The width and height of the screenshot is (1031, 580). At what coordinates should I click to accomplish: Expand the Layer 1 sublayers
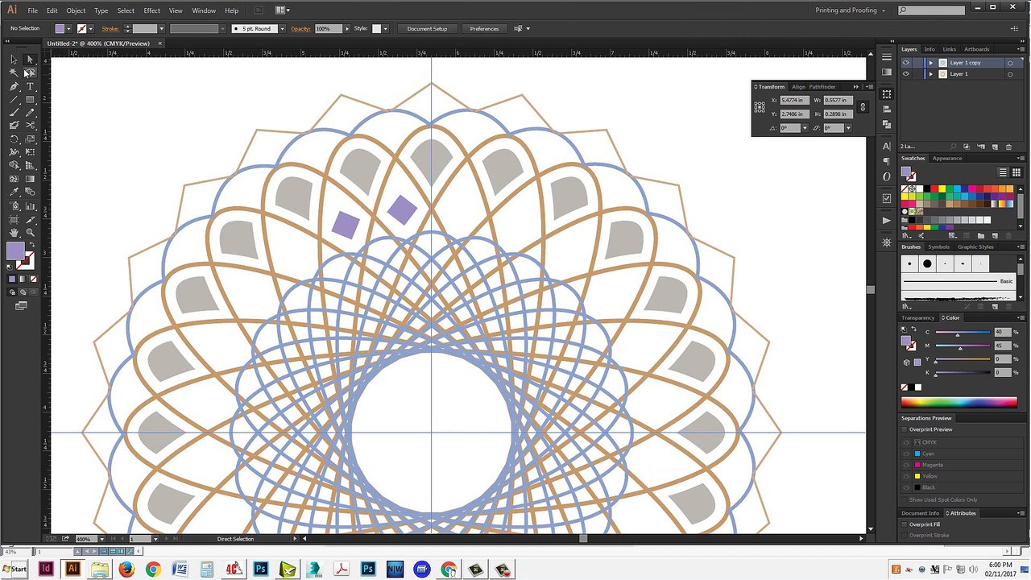pyautogui.click(x=930, y=74)
